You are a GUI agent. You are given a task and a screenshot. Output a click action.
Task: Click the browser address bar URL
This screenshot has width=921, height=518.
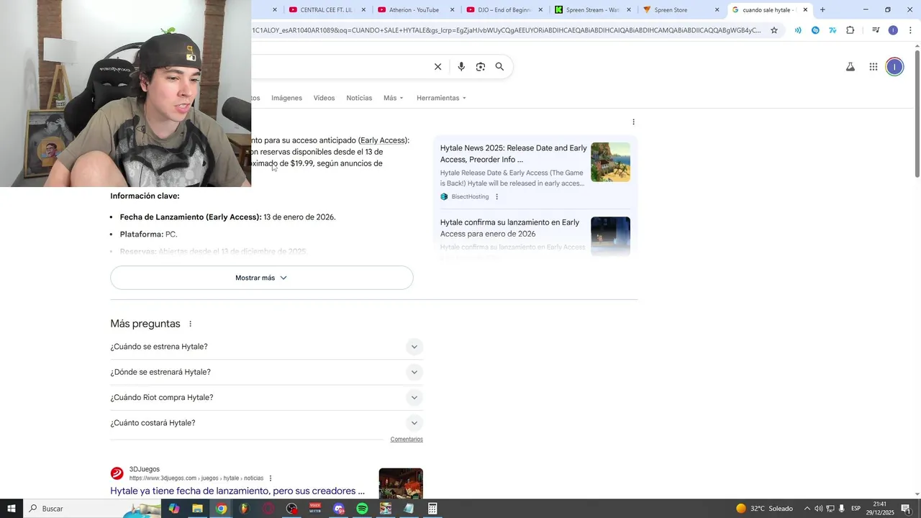pos(507,30)
